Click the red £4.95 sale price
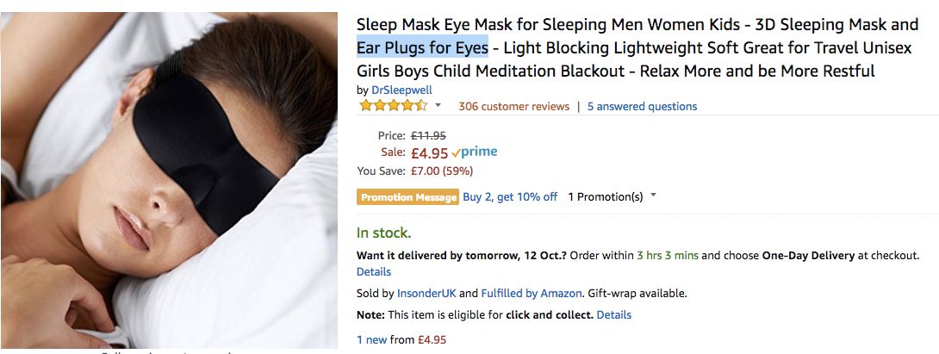 (x=428, y=153)
